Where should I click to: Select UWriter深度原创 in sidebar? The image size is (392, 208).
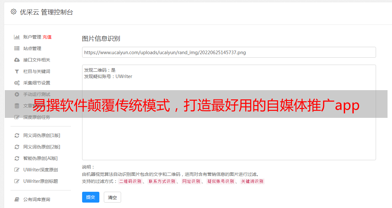click(x=41, y=170)
